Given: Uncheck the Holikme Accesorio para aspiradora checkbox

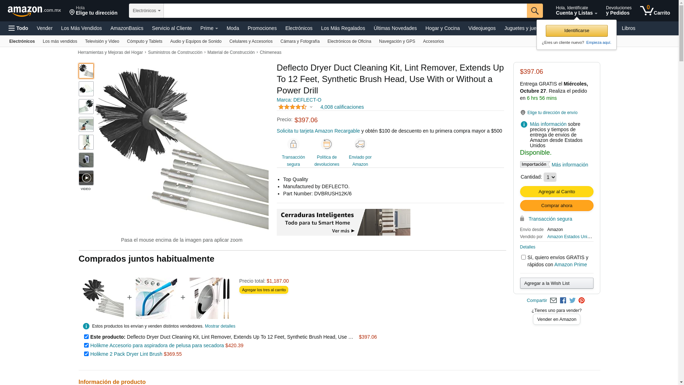Looking at the screenshot, I should (86, 345).
